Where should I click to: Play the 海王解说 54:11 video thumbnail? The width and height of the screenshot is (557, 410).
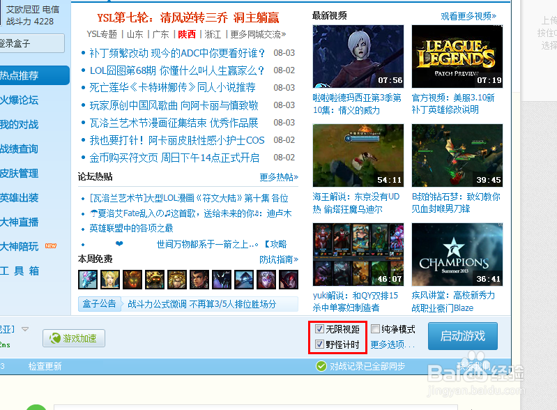pyautogui.click(x=358, y=155)
